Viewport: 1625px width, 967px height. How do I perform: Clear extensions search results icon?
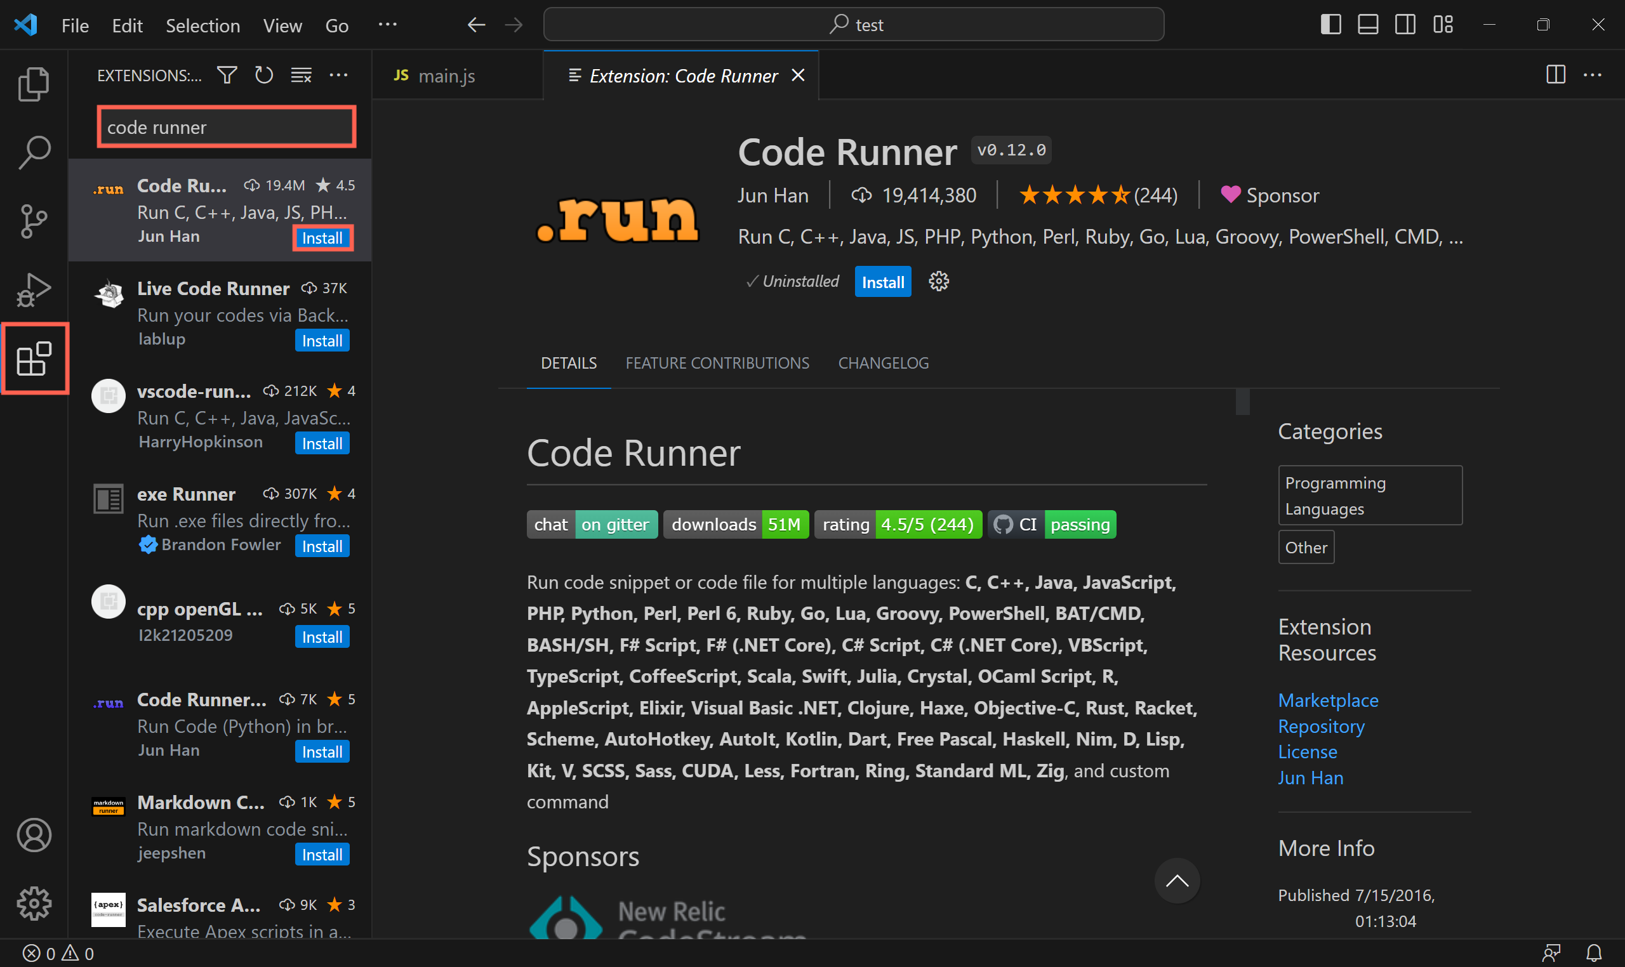300,76
